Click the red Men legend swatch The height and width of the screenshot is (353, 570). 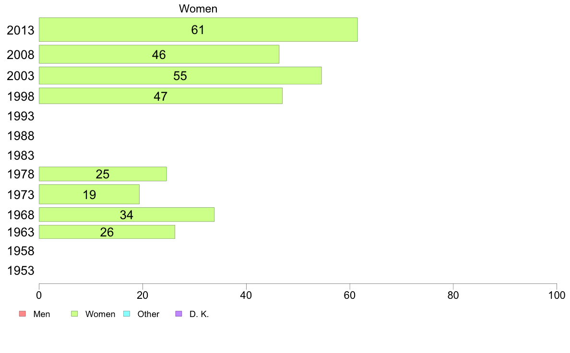click(23, 314)
